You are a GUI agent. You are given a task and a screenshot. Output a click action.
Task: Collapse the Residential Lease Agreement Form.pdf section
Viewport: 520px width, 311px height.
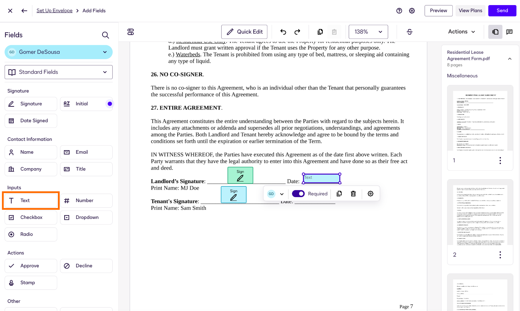point(510,59)
